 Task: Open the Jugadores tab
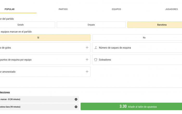(x=171, y=9)
